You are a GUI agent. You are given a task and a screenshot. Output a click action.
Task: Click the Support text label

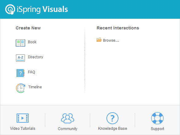(x=158, y=129)
